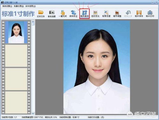The width and height of the screenshot is (159, 120).
Task: Click the 当前照片张数: 1/1 status text
Action: (10, 117)
